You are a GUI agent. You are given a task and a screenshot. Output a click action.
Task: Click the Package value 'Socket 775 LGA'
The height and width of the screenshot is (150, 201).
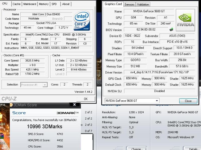click(46, 23)
